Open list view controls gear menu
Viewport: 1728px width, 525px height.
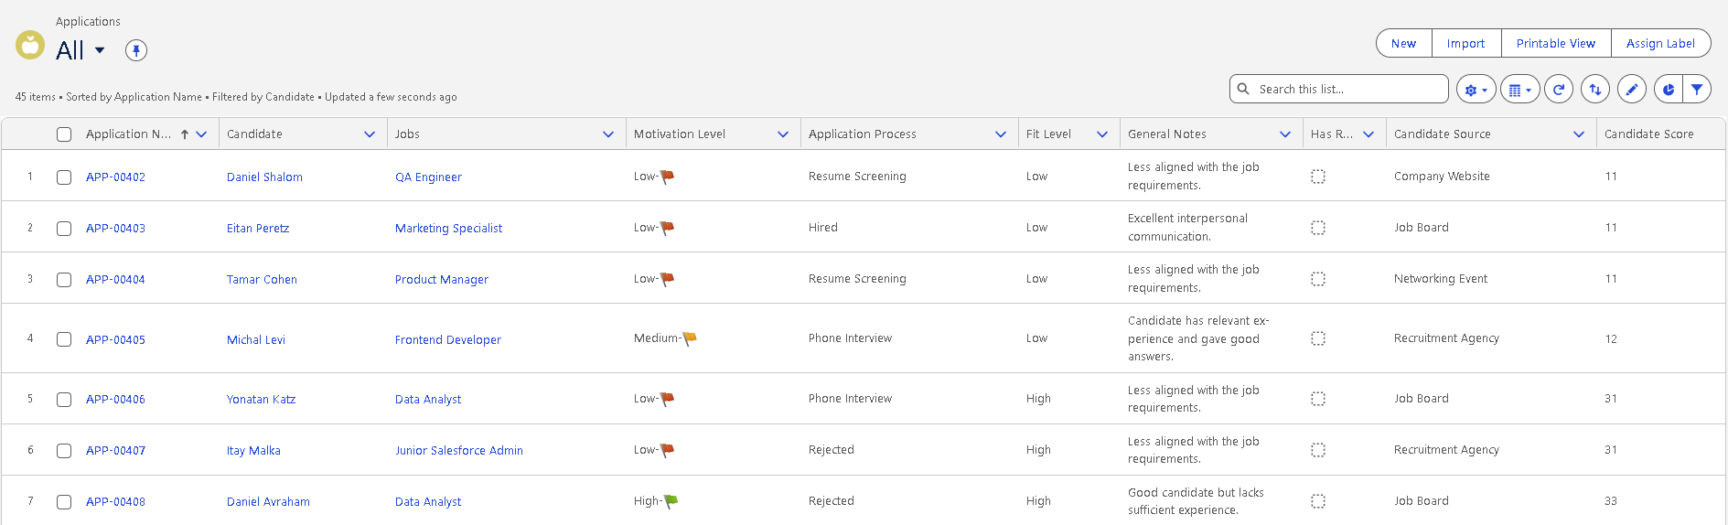point(1475,90)
